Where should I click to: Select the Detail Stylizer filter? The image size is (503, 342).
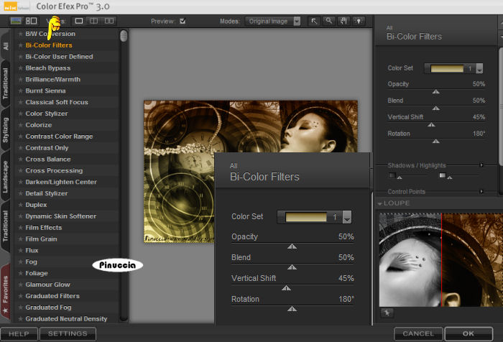pyautogui.click(x=47, y=193)
